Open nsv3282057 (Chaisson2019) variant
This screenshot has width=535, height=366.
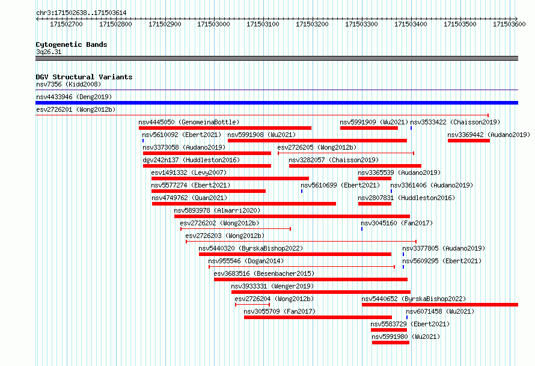pos(334,160)
